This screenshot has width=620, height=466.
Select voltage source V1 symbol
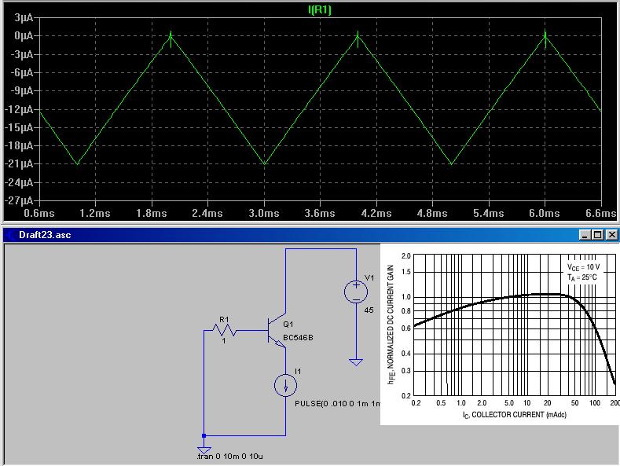(x=356, y=292)
